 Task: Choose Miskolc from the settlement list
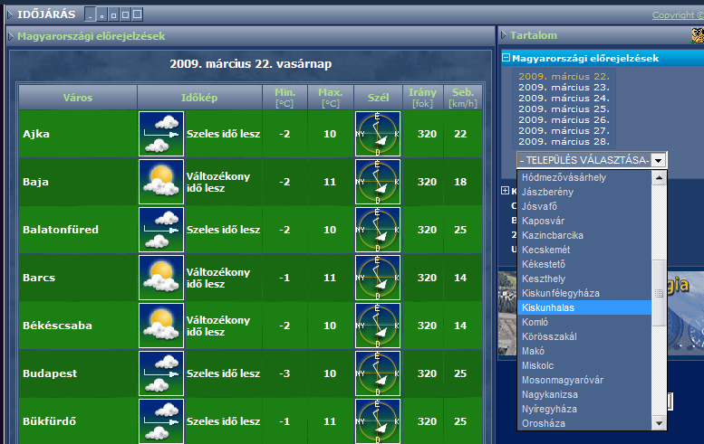click(x=538, y=365)
